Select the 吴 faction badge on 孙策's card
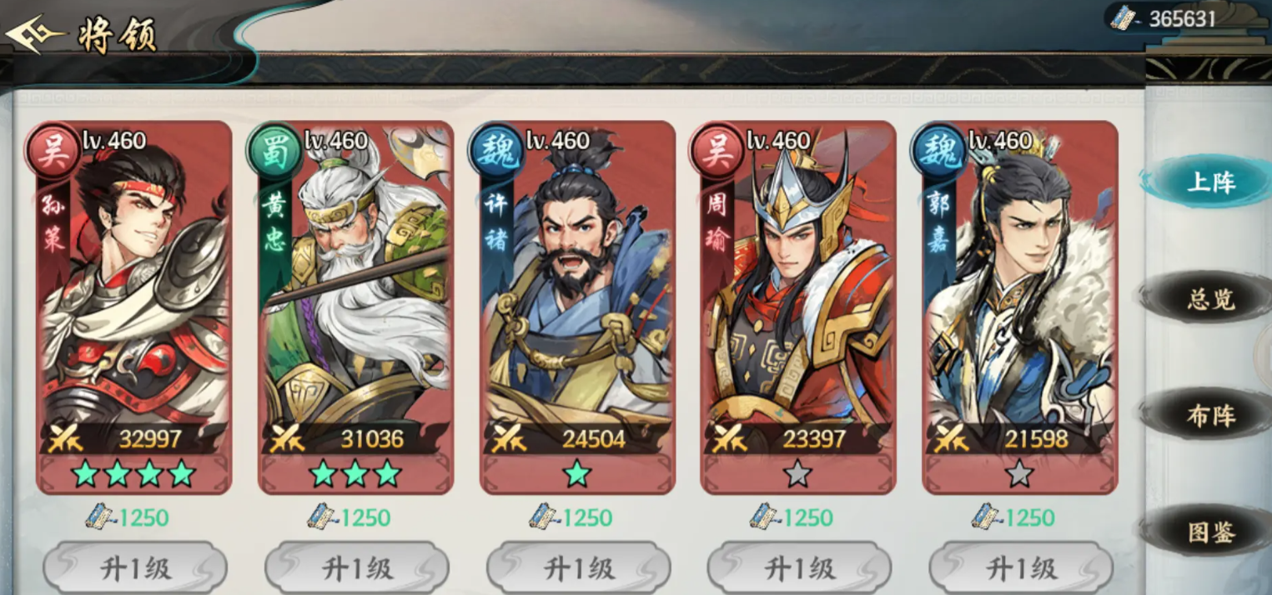 53,153
